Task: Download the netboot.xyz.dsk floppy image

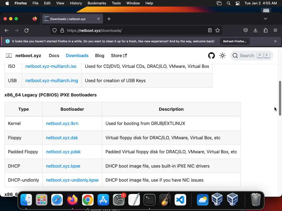Action: [62, 138]
